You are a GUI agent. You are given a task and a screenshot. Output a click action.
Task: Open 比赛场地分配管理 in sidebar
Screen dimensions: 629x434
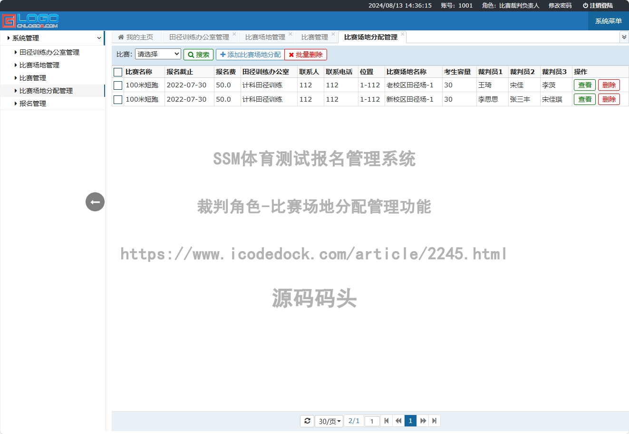[46, 91]
